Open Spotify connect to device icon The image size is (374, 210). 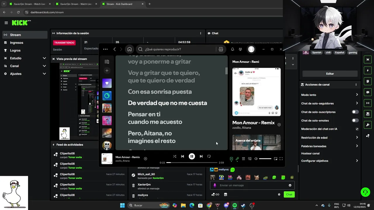250,159
